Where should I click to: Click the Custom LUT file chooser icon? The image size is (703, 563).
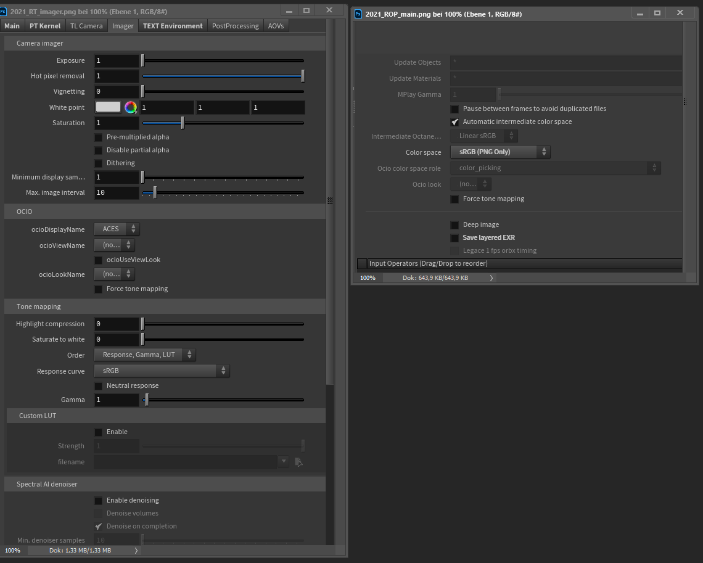point(298,462)
